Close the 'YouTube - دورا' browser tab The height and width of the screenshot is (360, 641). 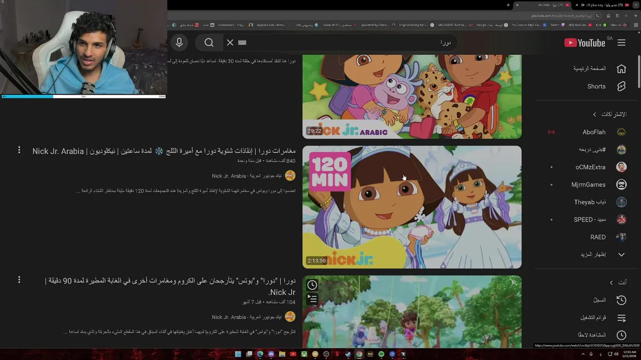coord(517,5)
